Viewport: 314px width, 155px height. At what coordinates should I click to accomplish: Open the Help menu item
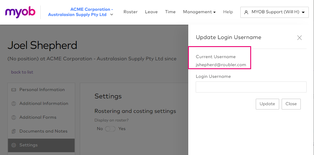[x=228, y=12]
